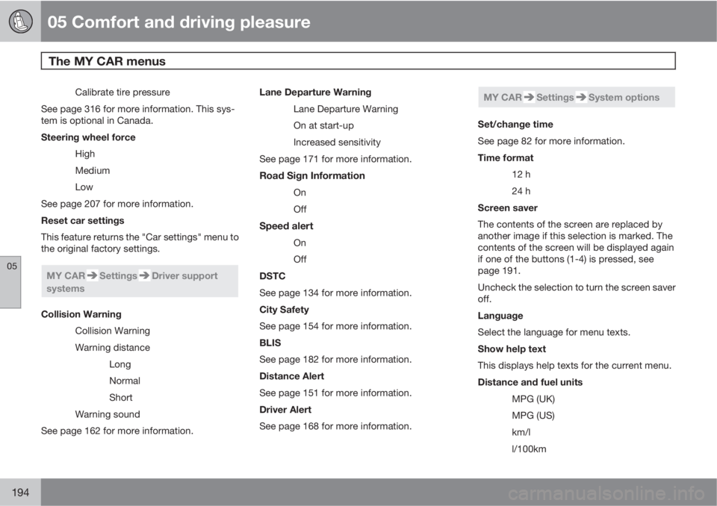This screenshot has height=506, width=717.
Task: Click page number 194 in footer
Action: (x=21, y=493)
